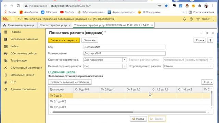
Task: Click Вставить значения из таблицы button
Action: [70, 82]
